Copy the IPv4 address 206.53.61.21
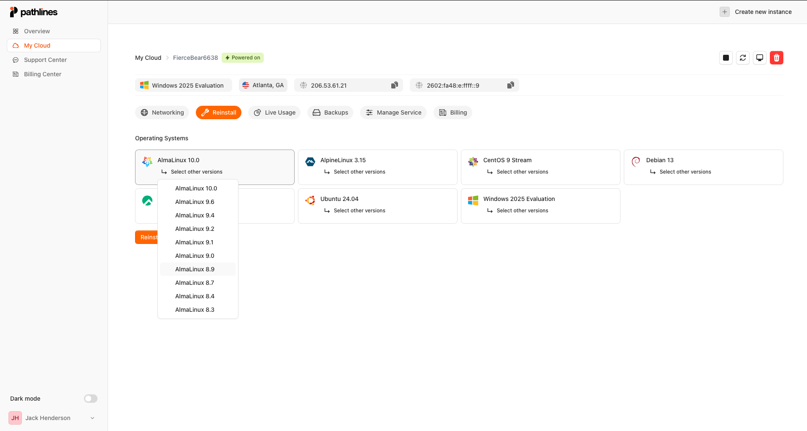 394,86
